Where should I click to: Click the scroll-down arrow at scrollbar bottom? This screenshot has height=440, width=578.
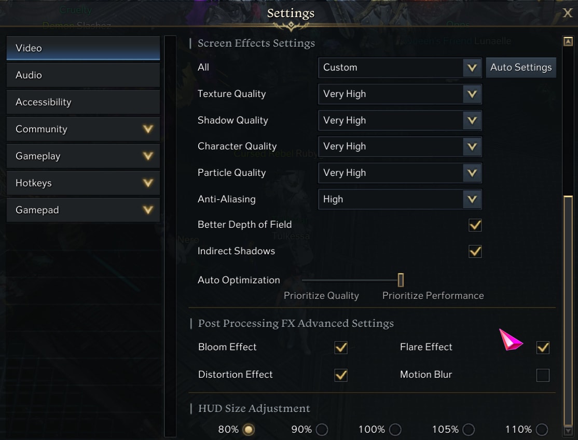pyautogui.click(x=568, y=431)
